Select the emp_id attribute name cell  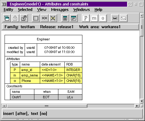(30, 70)
